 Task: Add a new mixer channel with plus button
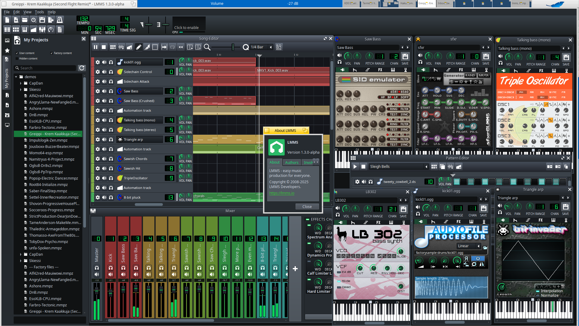coord(295,269)
